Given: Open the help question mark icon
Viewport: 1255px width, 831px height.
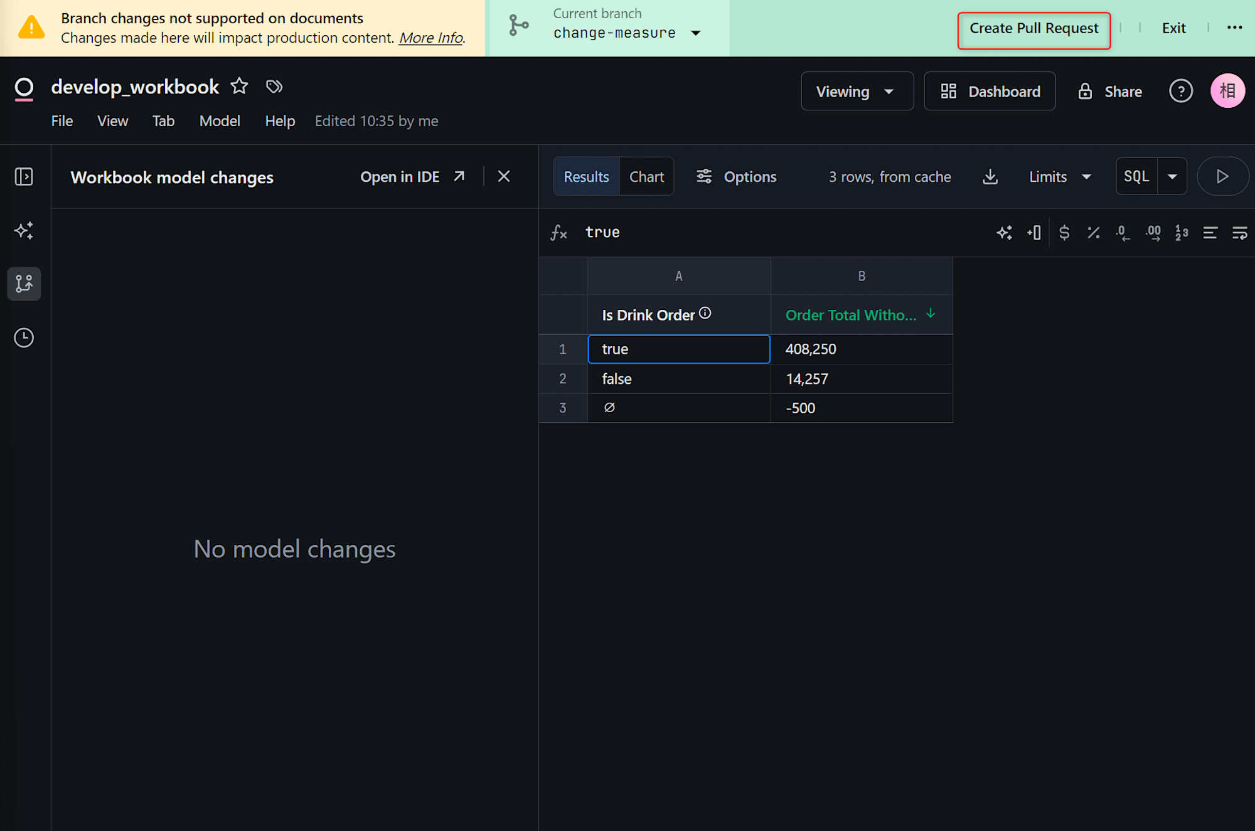Looking at the screenshot, I should (x=1180, y=91).
